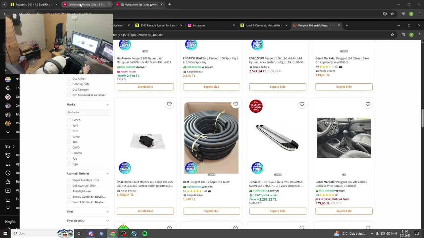The height and width of the screenshot is (238, 424).
Task: Select the Valeo brand checkbox
Action: pyautogui.click(x=69, y=137)
